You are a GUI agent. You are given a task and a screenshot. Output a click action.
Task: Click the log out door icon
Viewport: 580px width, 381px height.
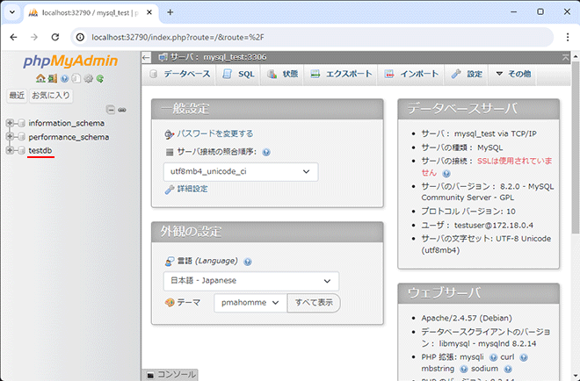click(x=52, y=78)
